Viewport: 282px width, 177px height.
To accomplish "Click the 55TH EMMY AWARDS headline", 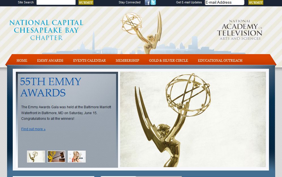I will click(50, 87).
